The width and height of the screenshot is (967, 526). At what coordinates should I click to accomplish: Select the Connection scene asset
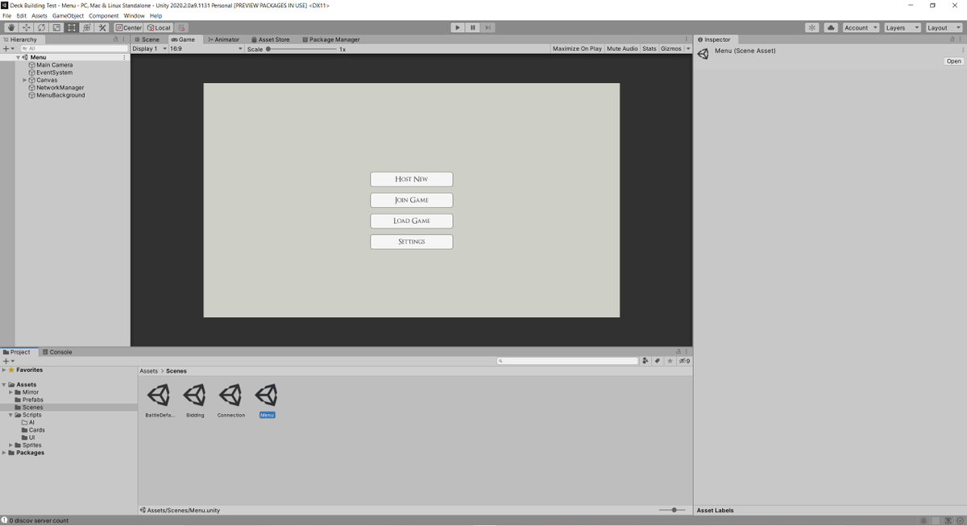point(230,400)
